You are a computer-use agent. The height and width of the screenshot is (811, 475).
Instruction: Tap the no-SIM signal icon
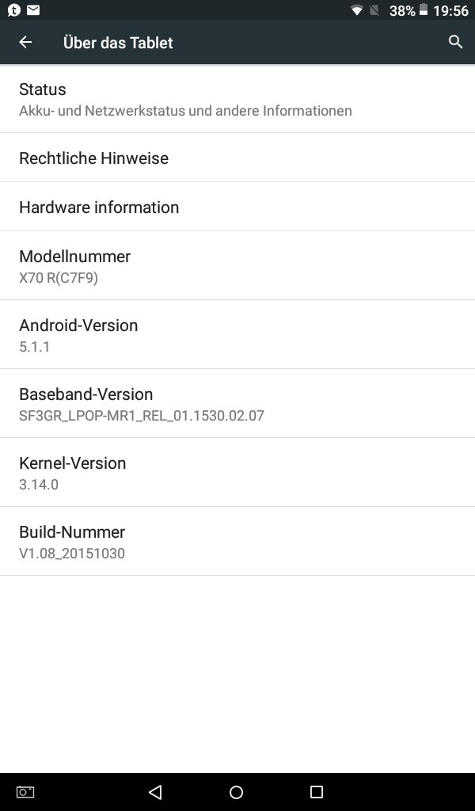(x=374, y=10)
